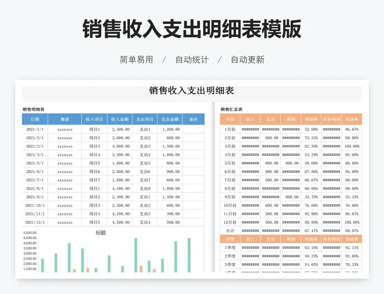Click the 2021/1/1 date cell
Viewport: 384px width, 294px height.
35,129
